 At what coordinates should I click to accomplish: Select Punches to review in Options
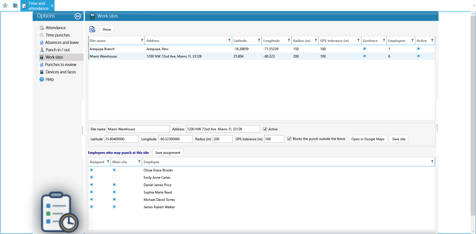pos(60,65)
